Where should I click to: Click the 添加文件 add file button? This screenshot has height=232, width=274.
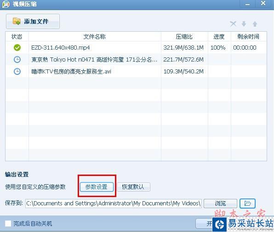point(33,21)
